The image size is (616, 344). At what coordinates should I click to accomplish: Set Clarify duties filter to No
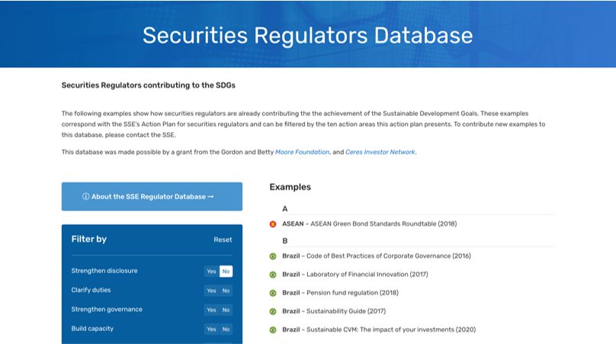coord(226,291)
